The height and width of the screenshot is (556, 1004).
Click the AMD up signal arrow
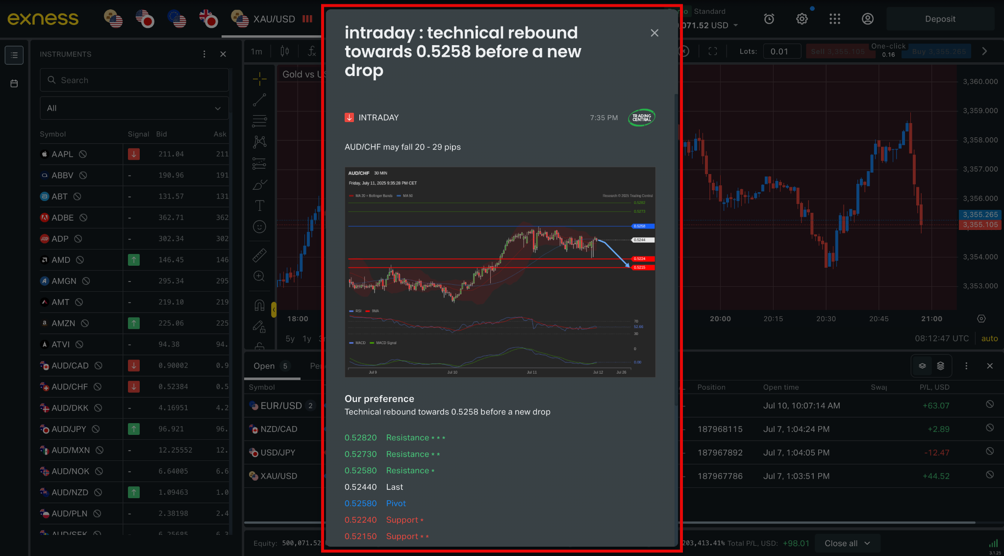coord(134,260)
